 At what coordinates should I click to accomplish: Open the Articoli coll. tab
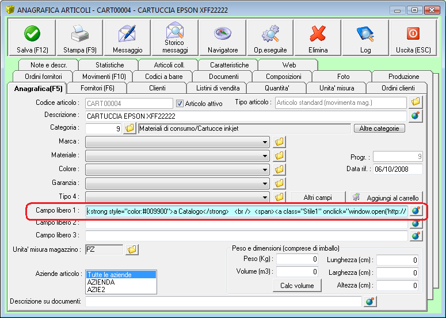coord(169,65)
